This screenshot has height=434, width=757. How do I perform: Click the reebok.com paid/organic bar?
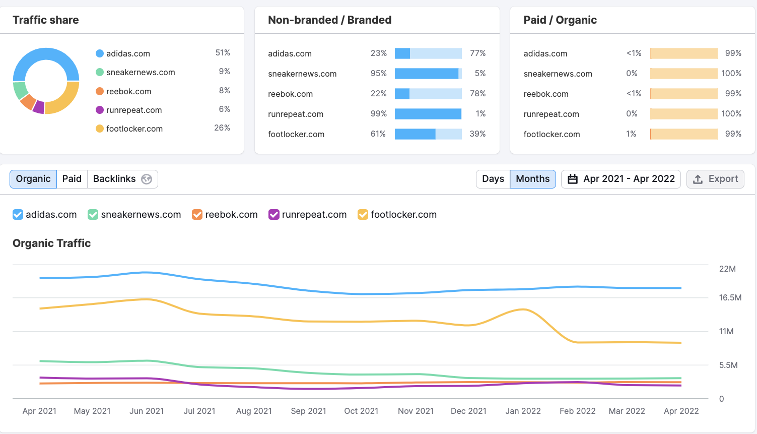click(x=684, y=94)
